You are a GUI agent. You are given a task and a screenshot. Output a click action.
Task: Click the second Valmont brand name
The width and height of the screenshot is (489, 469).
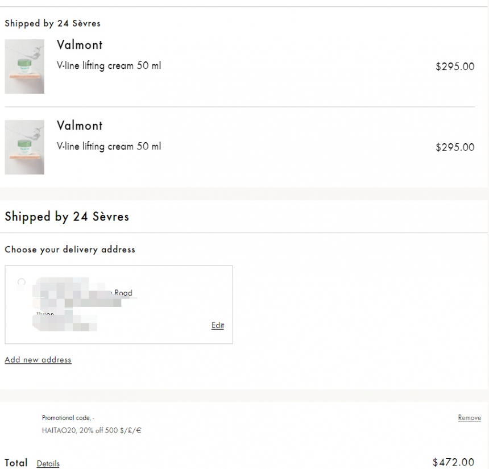tap(80, 126)
